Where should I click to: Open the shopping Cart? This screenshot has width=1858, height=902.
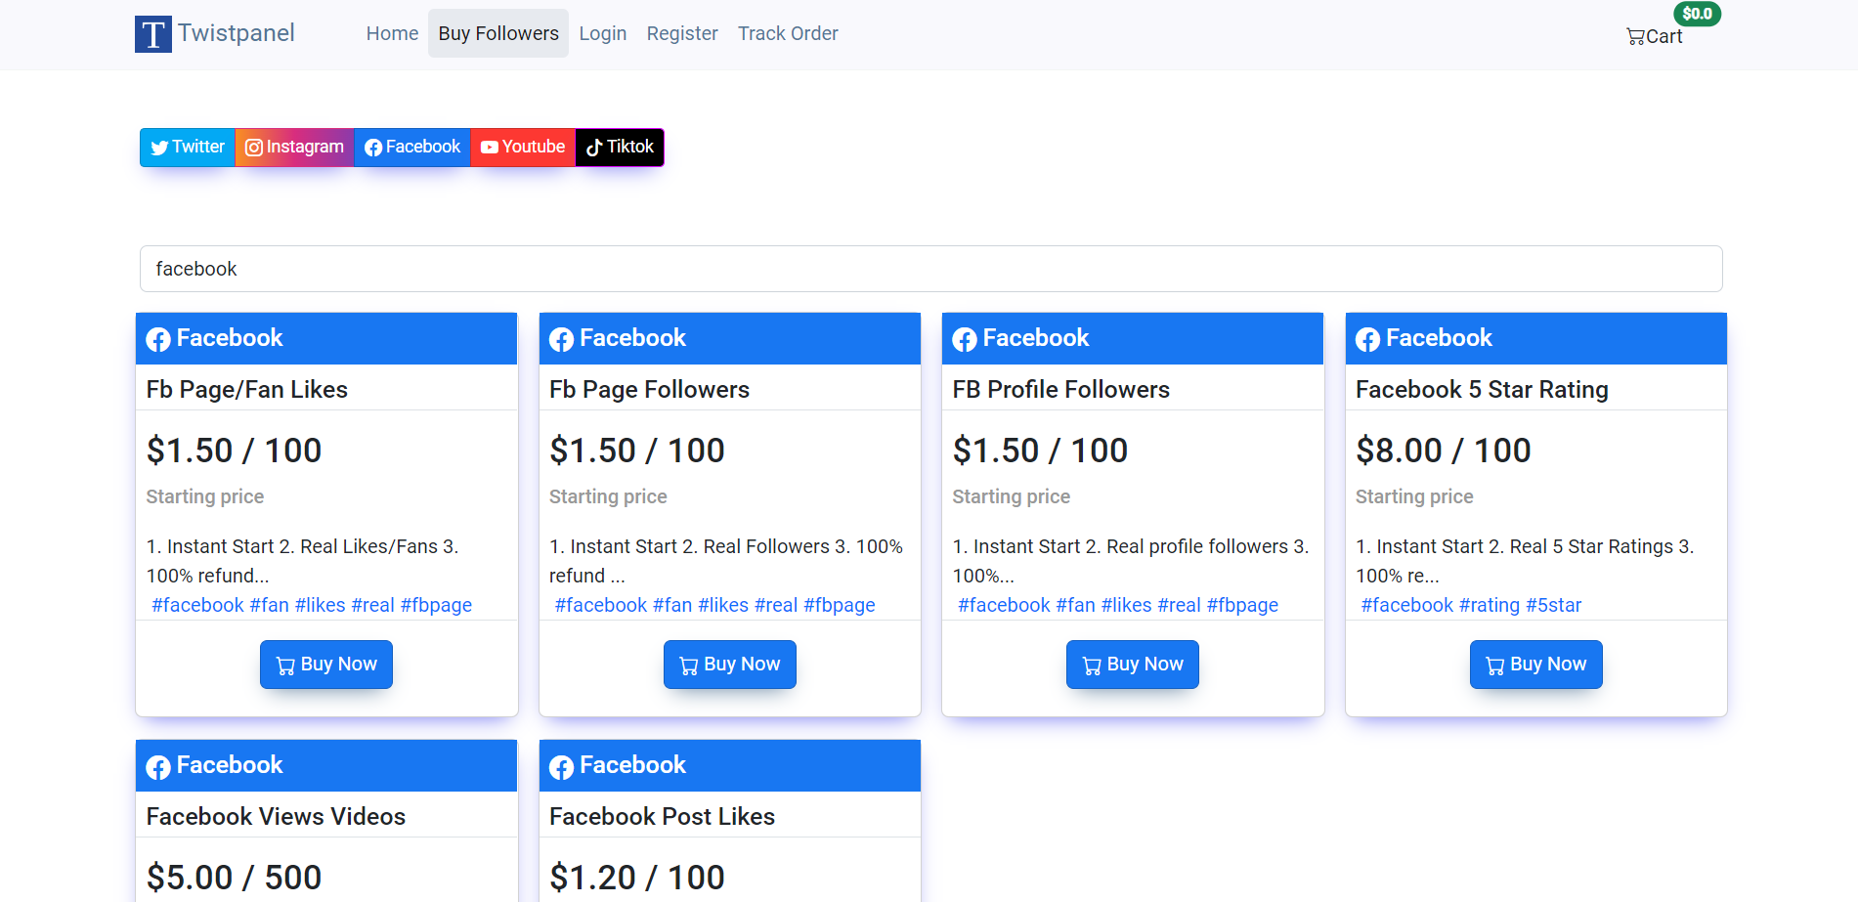click(1654, 36)
